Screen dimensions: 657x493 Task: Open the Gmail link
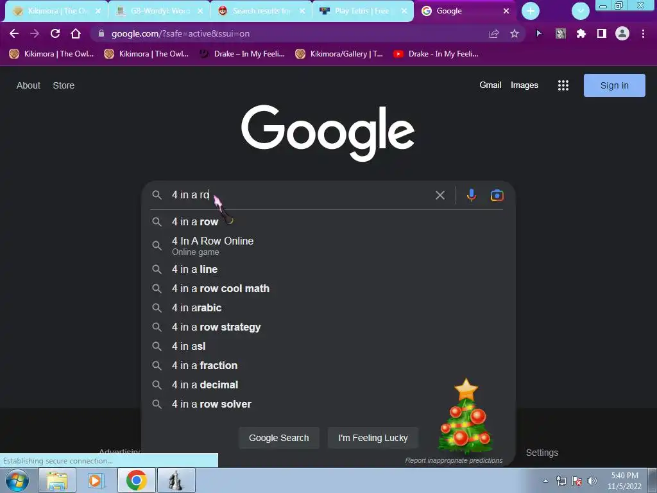pyautogui.click(x=490, y=85)
